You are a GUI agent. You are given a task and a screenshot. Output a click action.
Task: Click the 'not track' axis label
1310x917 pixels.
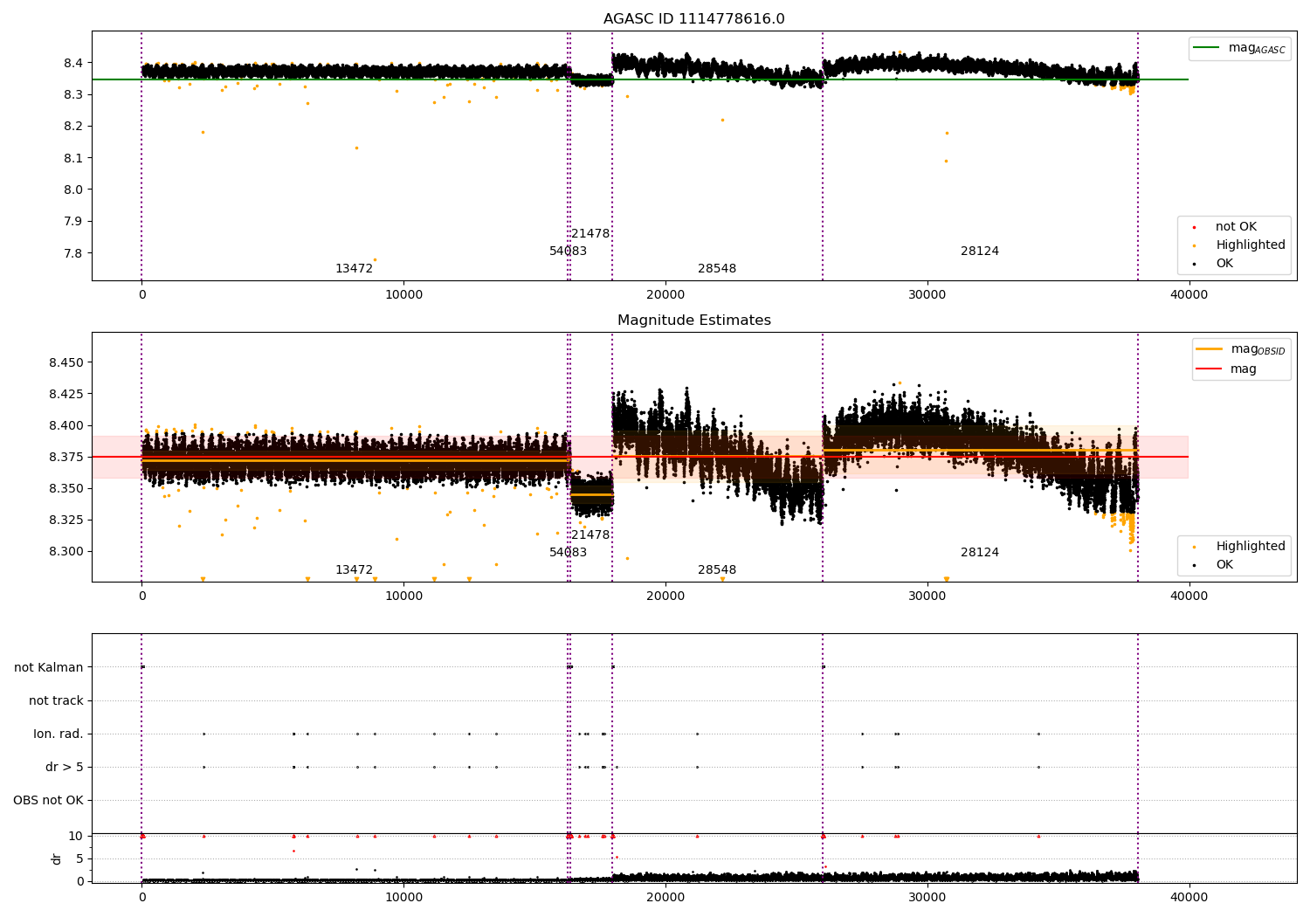point(56,700)
